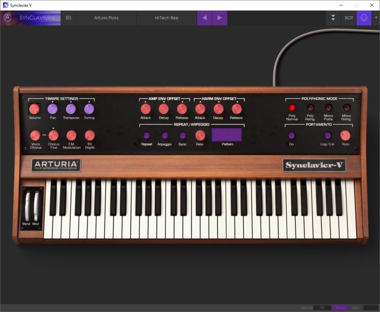Click the Arturia Picks preset bank
Viewport: 380px width, 312px height.
click(x=107, y=18)
